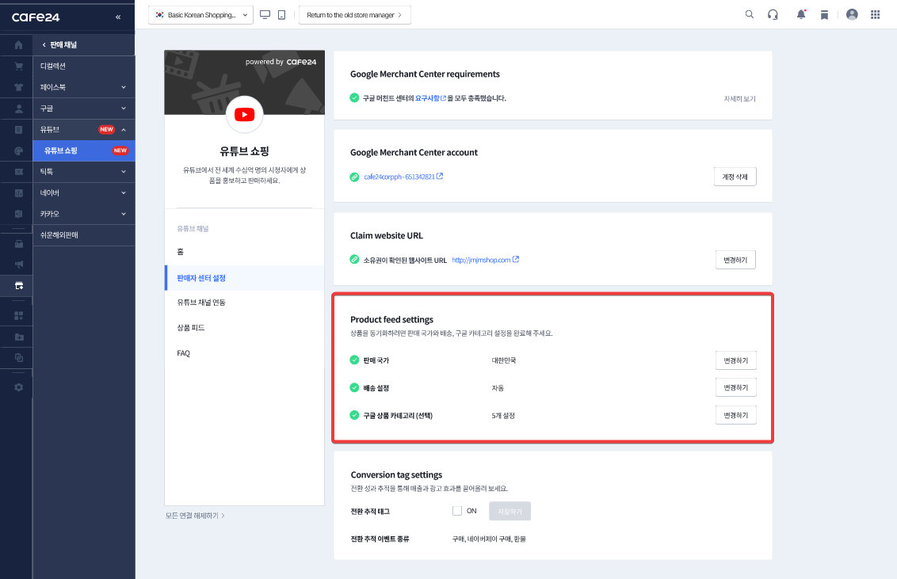Viewport: 897px width, 579px height.
Task: Select 유튜브 쇼핑 submenu item
Action: (84, 151)
